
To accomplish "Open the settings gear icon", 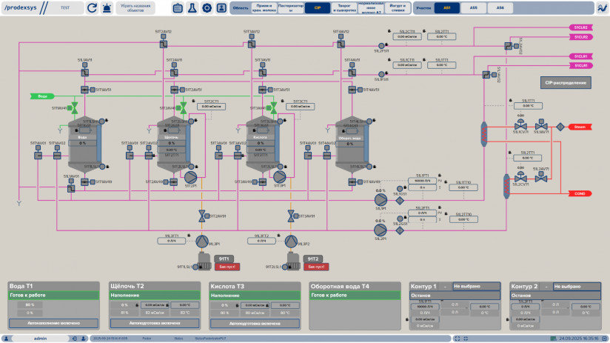I will [x=207, y=8].
